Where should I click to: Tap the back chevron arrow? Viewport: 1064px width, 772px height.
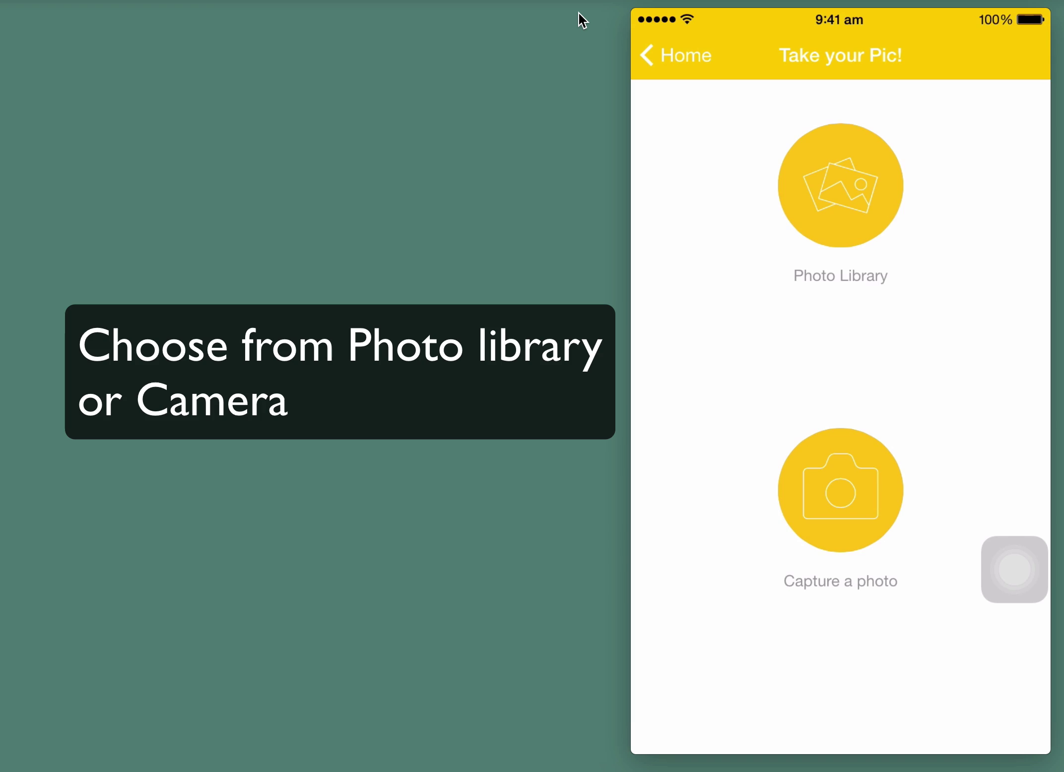click(x=647, y=55)
